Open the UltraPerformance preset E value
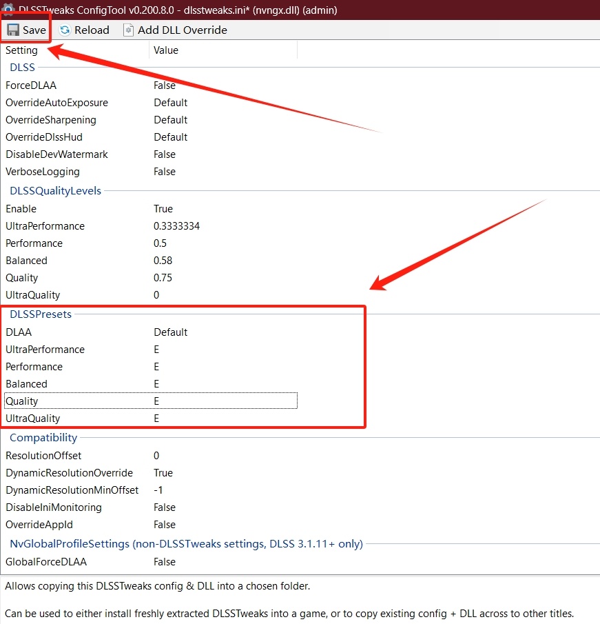Image resolution: width=600 pixels, height=624 pixels. point(156,350)
